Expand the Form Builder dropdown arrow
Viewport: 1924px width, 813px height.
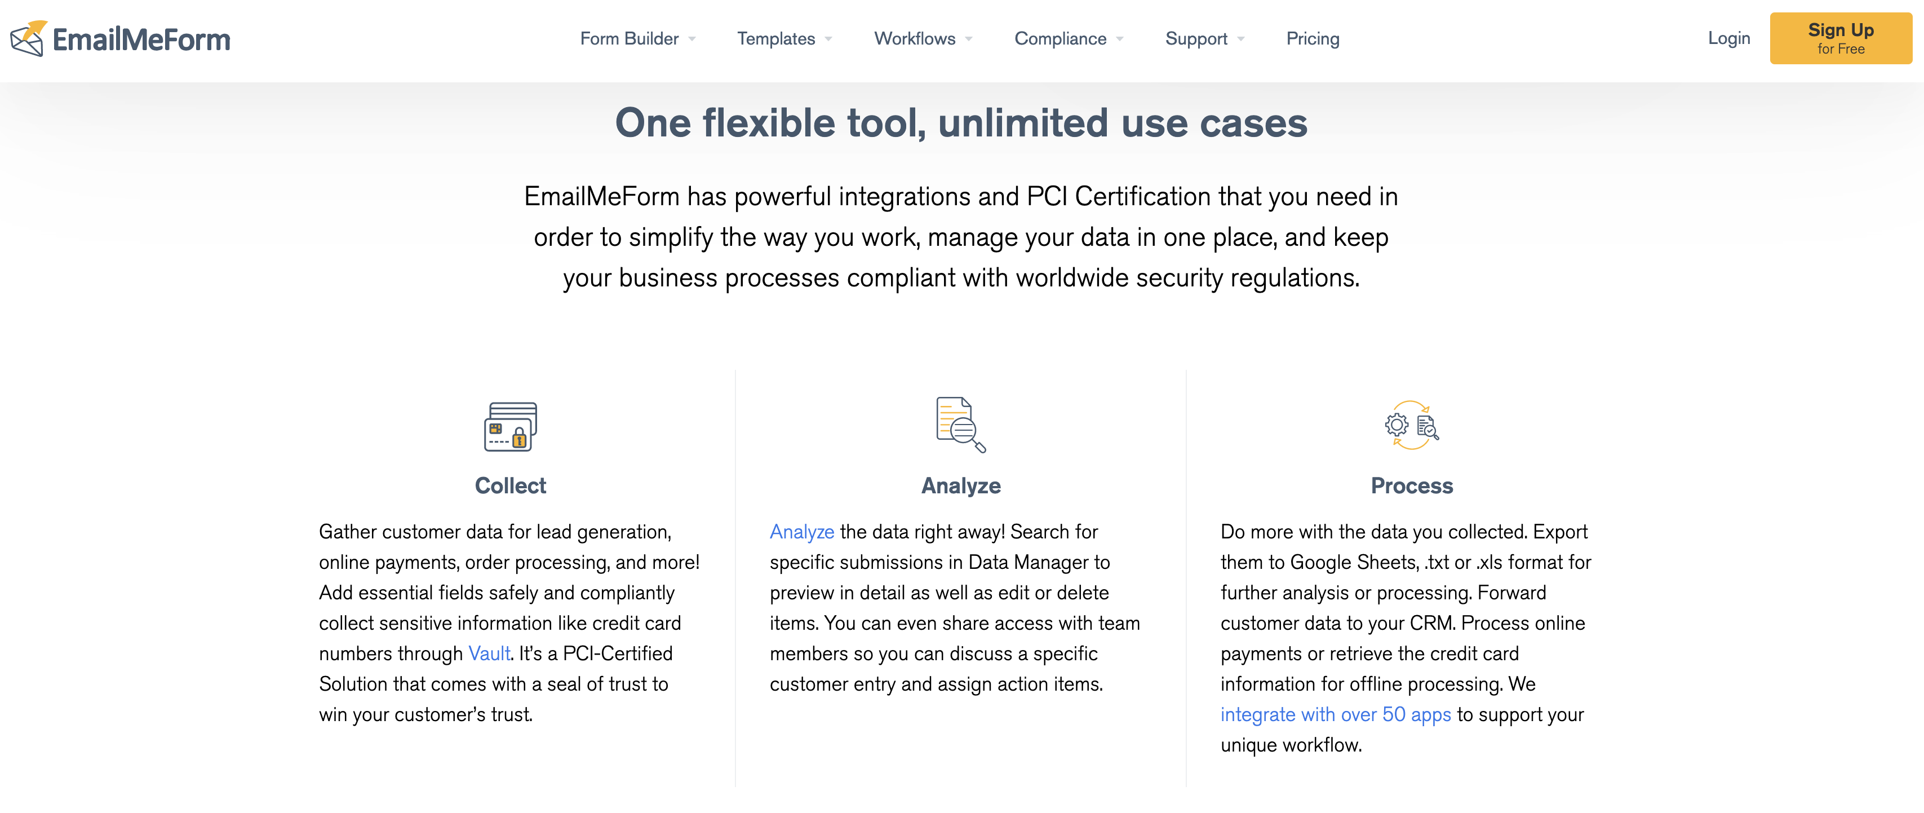693,39
